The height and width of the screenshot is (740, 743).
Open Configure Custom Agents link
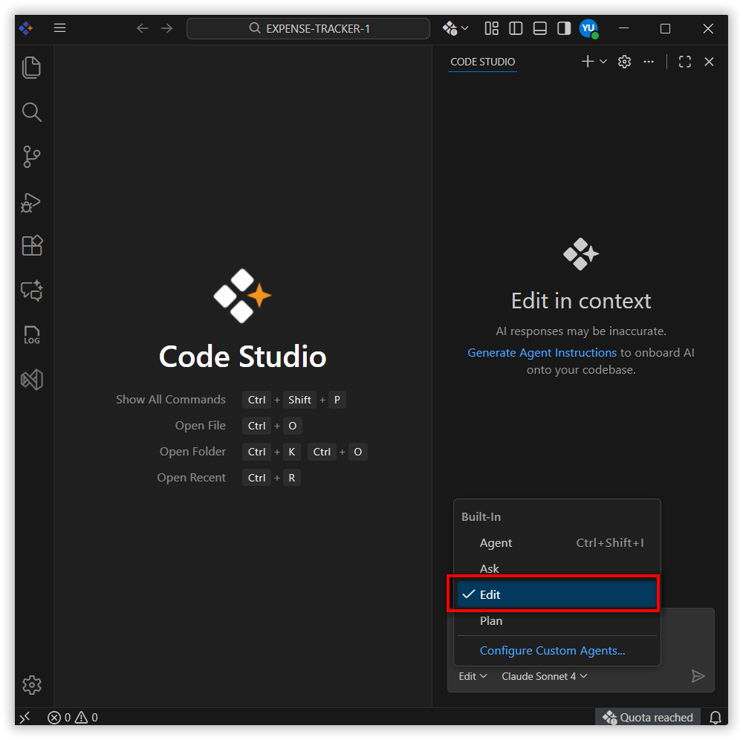[x=552, y=651]
